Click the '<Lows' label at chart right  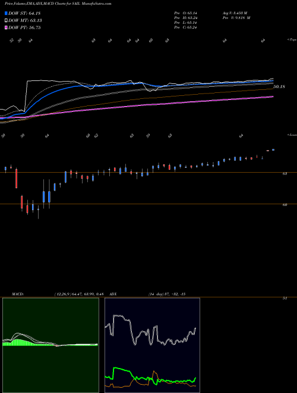[x=292, y=135]
